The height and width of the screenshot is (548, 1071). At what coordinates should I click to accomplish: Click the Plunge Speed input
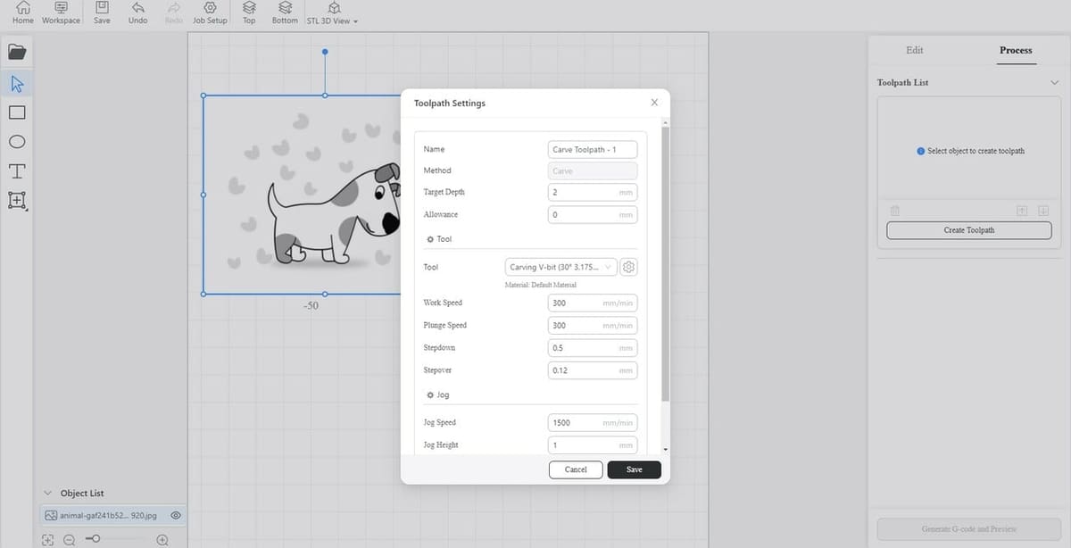tap(593, 326)
